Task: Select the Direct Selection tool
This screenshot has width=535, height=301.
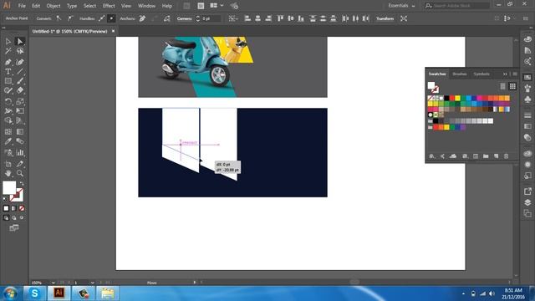Action: tap(20, 41)
